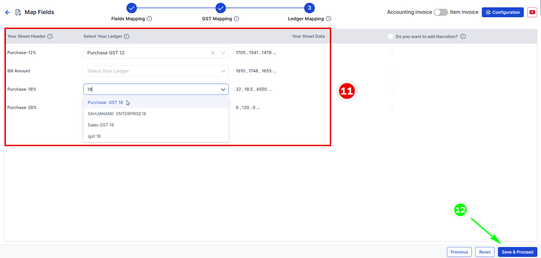Viewport: 541px width, 258px height.
Task: Go back using the left arrow icon
Action: click(8, 12)
